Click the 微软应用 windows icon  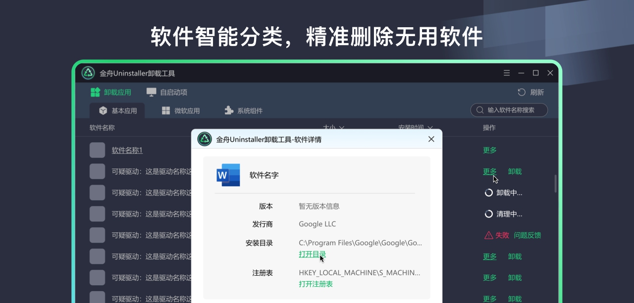(x=166, y=110)
